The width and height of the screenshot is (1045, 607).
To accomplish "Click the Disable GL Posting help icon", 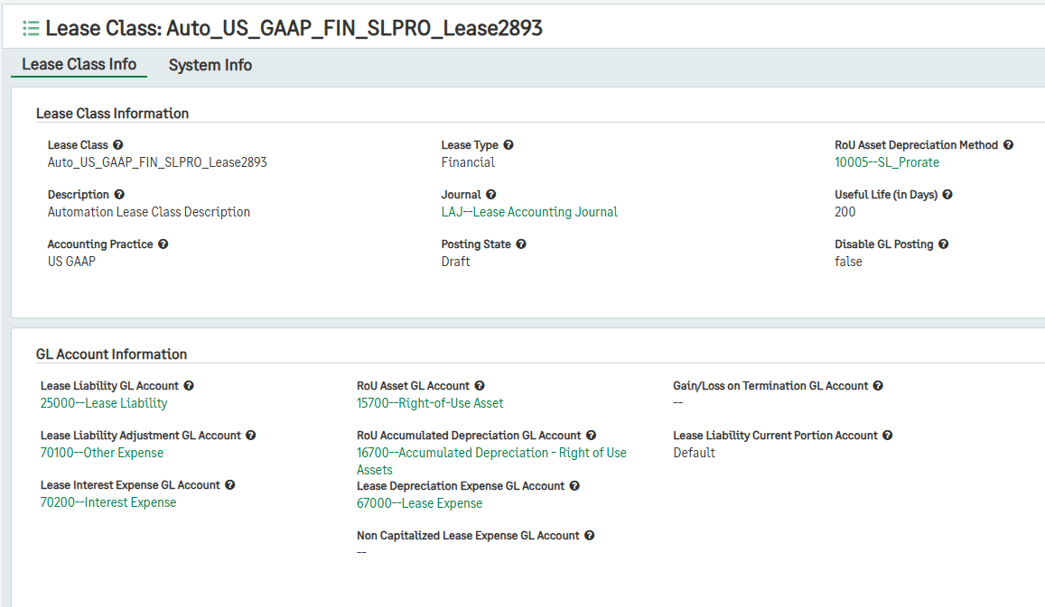I will point(943,244).
